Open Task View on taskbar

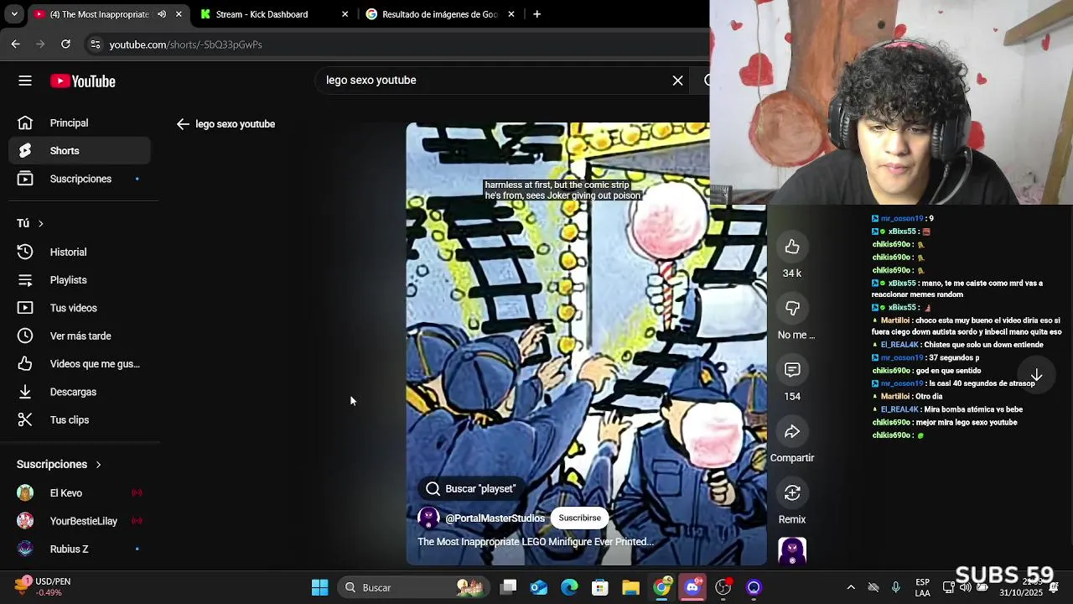pyautogui.click(x=509, y=587)
